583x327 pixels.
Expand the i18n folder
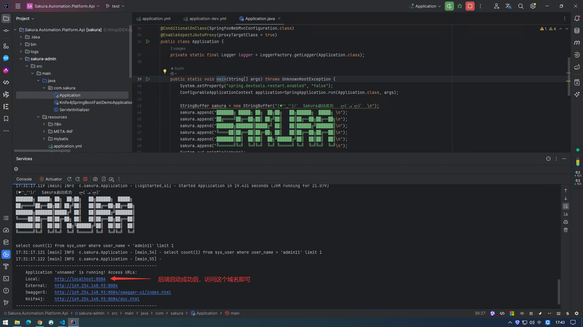44,124
